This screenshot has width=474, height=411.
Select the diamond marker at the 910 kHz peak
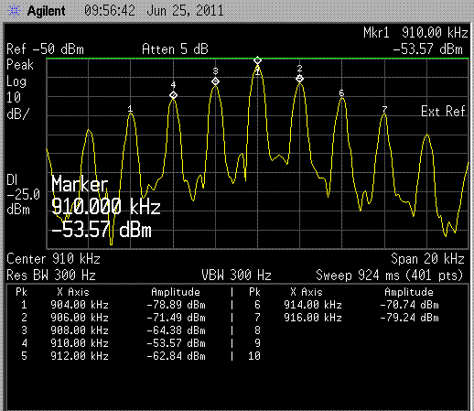[258, 60]
